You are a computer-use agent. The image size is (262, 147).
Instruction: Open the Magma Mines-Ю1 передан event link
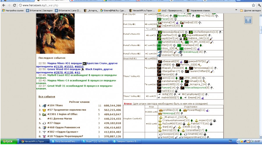(x=65, y=63)
